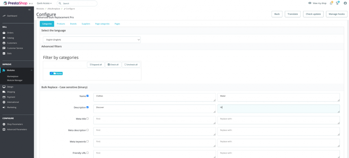Toggle the Name checkbox
The width and height of the screenshot is (349, 158).
pos(88,96)
